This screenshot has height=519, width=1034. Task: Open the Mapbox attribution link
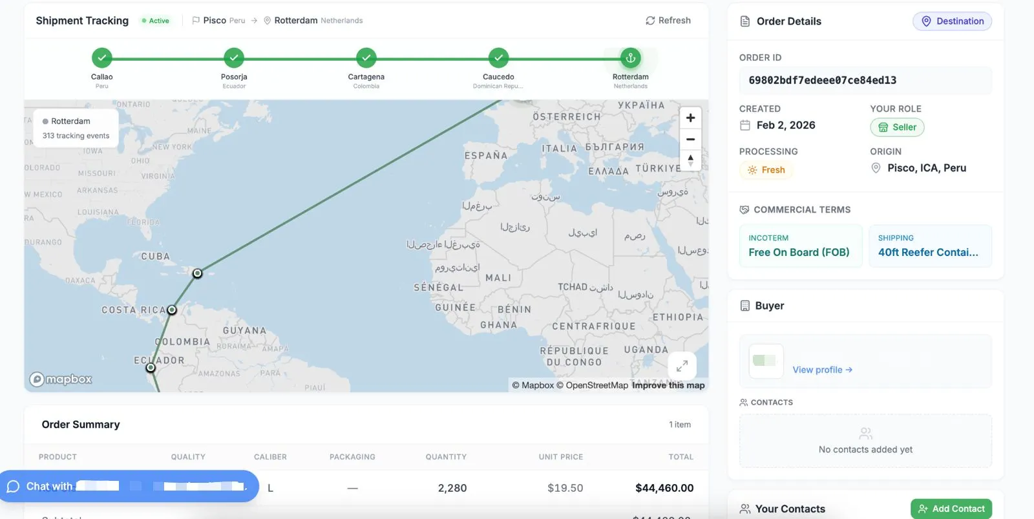click(533, 385)
